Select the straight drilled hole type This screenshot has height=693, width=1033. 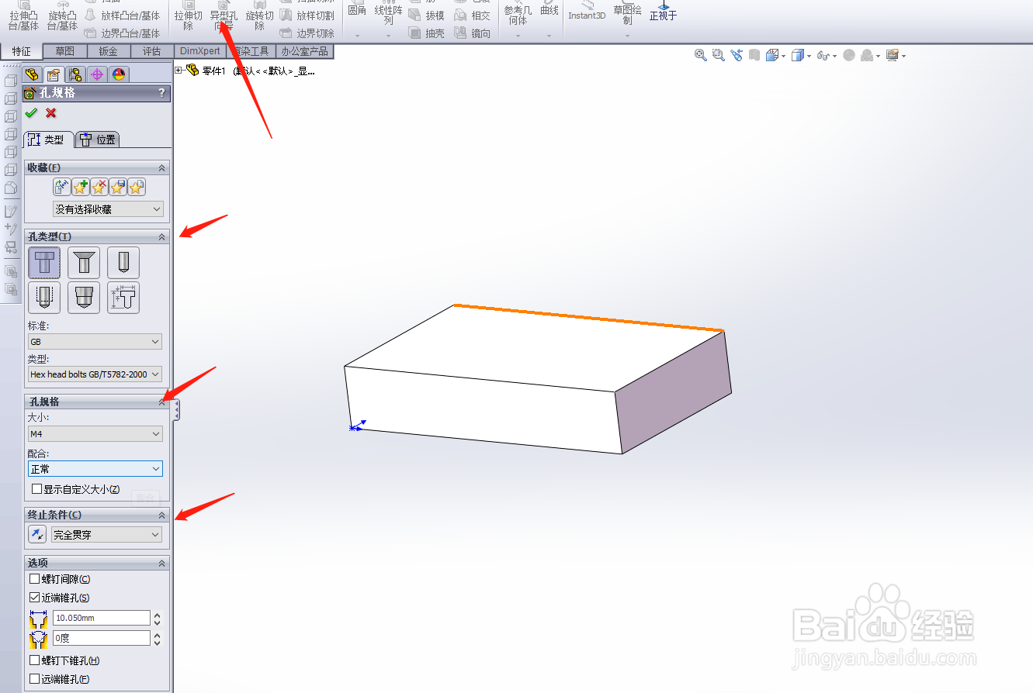click(122, 263)
